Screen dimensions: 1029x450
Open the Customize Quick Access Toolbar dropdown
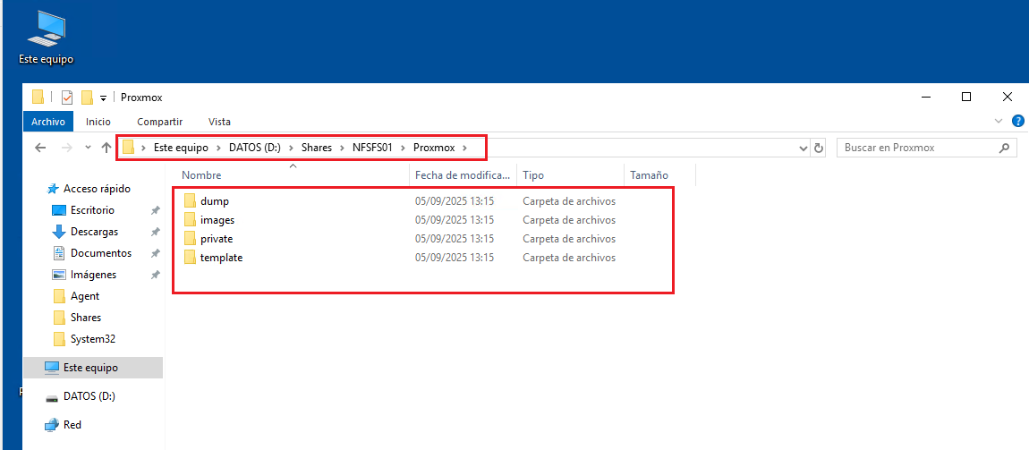[103, 98]
